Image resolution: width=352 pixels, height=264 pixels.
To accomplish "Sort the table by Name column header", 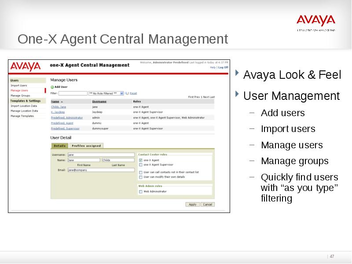I will click(x=55, y=102).
